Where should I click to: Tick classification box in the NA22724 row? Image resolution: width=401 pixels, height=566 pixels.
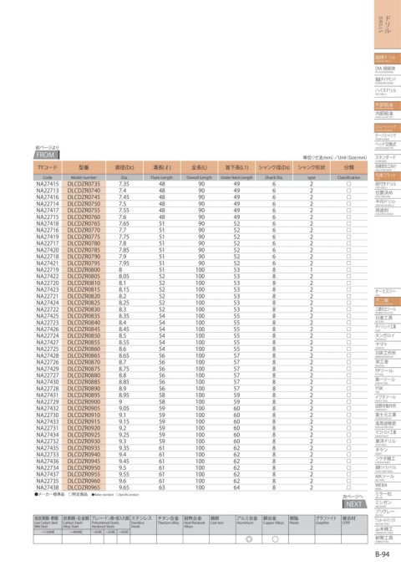tap(348, 336)
